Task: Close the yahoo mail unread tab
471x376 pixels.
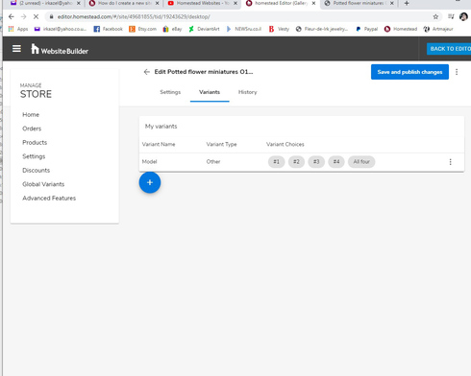Action: (79, 3)
